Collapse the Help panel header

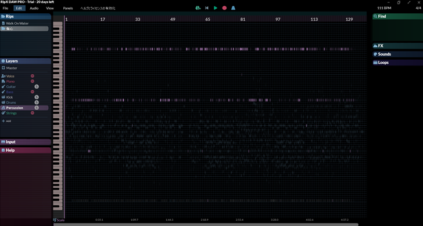26,150
